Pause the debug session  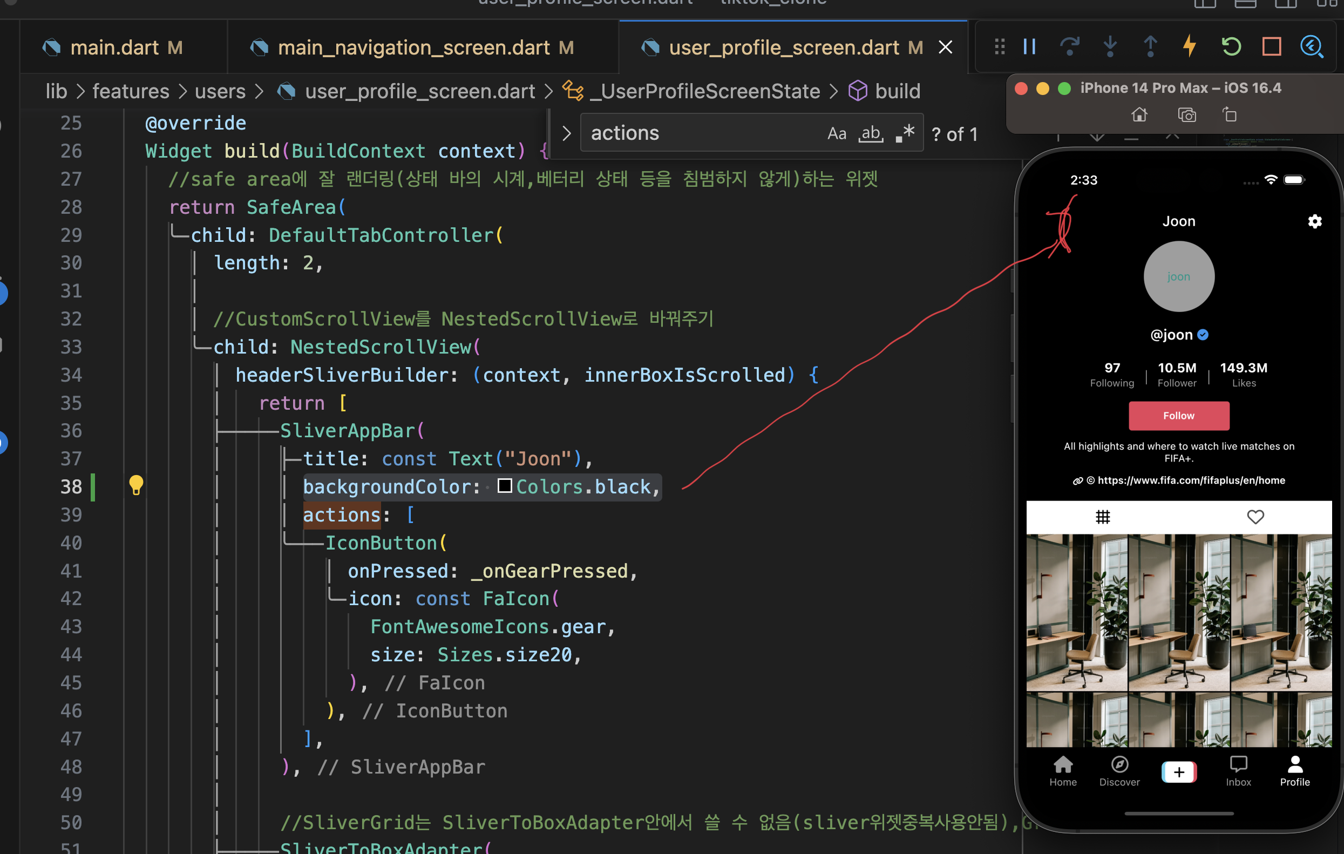point(1030,46)
